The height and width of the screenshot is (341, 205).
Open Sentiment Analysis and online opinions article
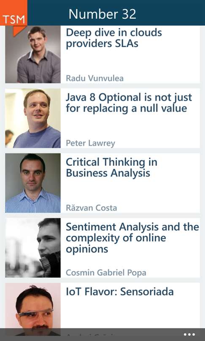click(132, 238)
